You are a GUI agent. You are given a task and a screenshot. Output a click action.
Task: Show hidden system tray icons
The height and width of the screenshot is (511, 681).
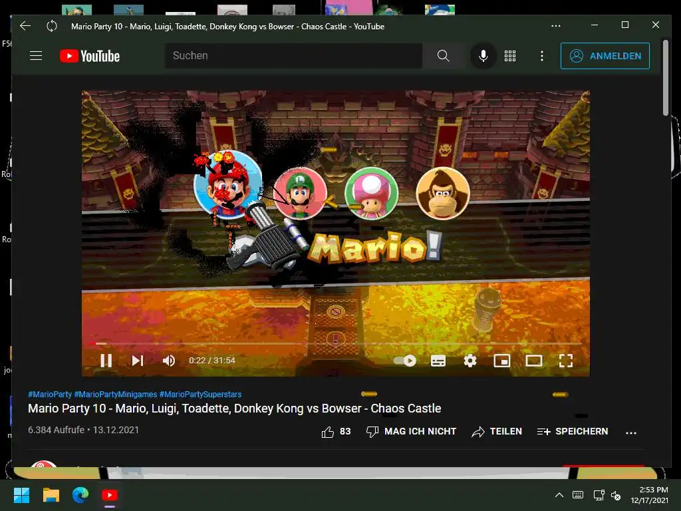click(x=559, y=495)
